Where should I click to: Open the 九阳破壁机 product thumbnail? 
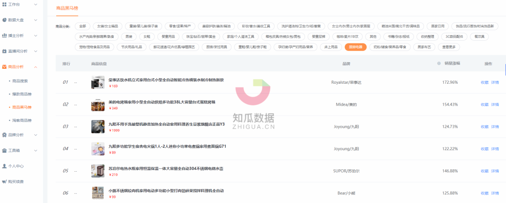(98, 127)
